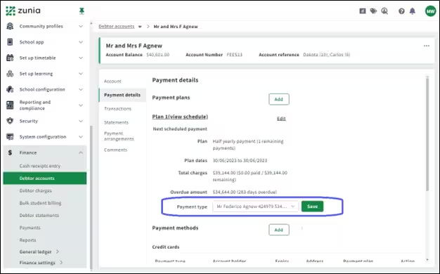Open Reports in Finance menu
This screenshot has width=440, height=274.
(x=28, y=240)
